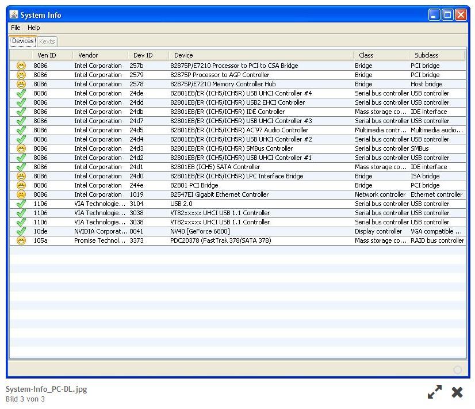This screenshot has width=475, height=409.
Task: Click the Dev ID value '0041'
Action: click(136, 231)
